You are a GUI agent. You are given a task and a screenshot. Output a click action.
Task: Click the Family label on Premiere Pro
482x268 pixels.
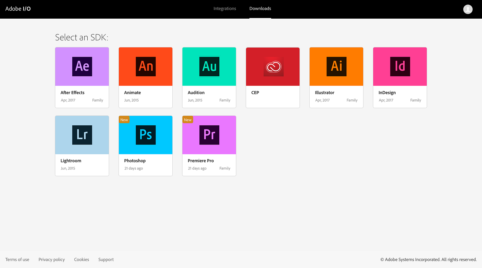coord(225,168)
